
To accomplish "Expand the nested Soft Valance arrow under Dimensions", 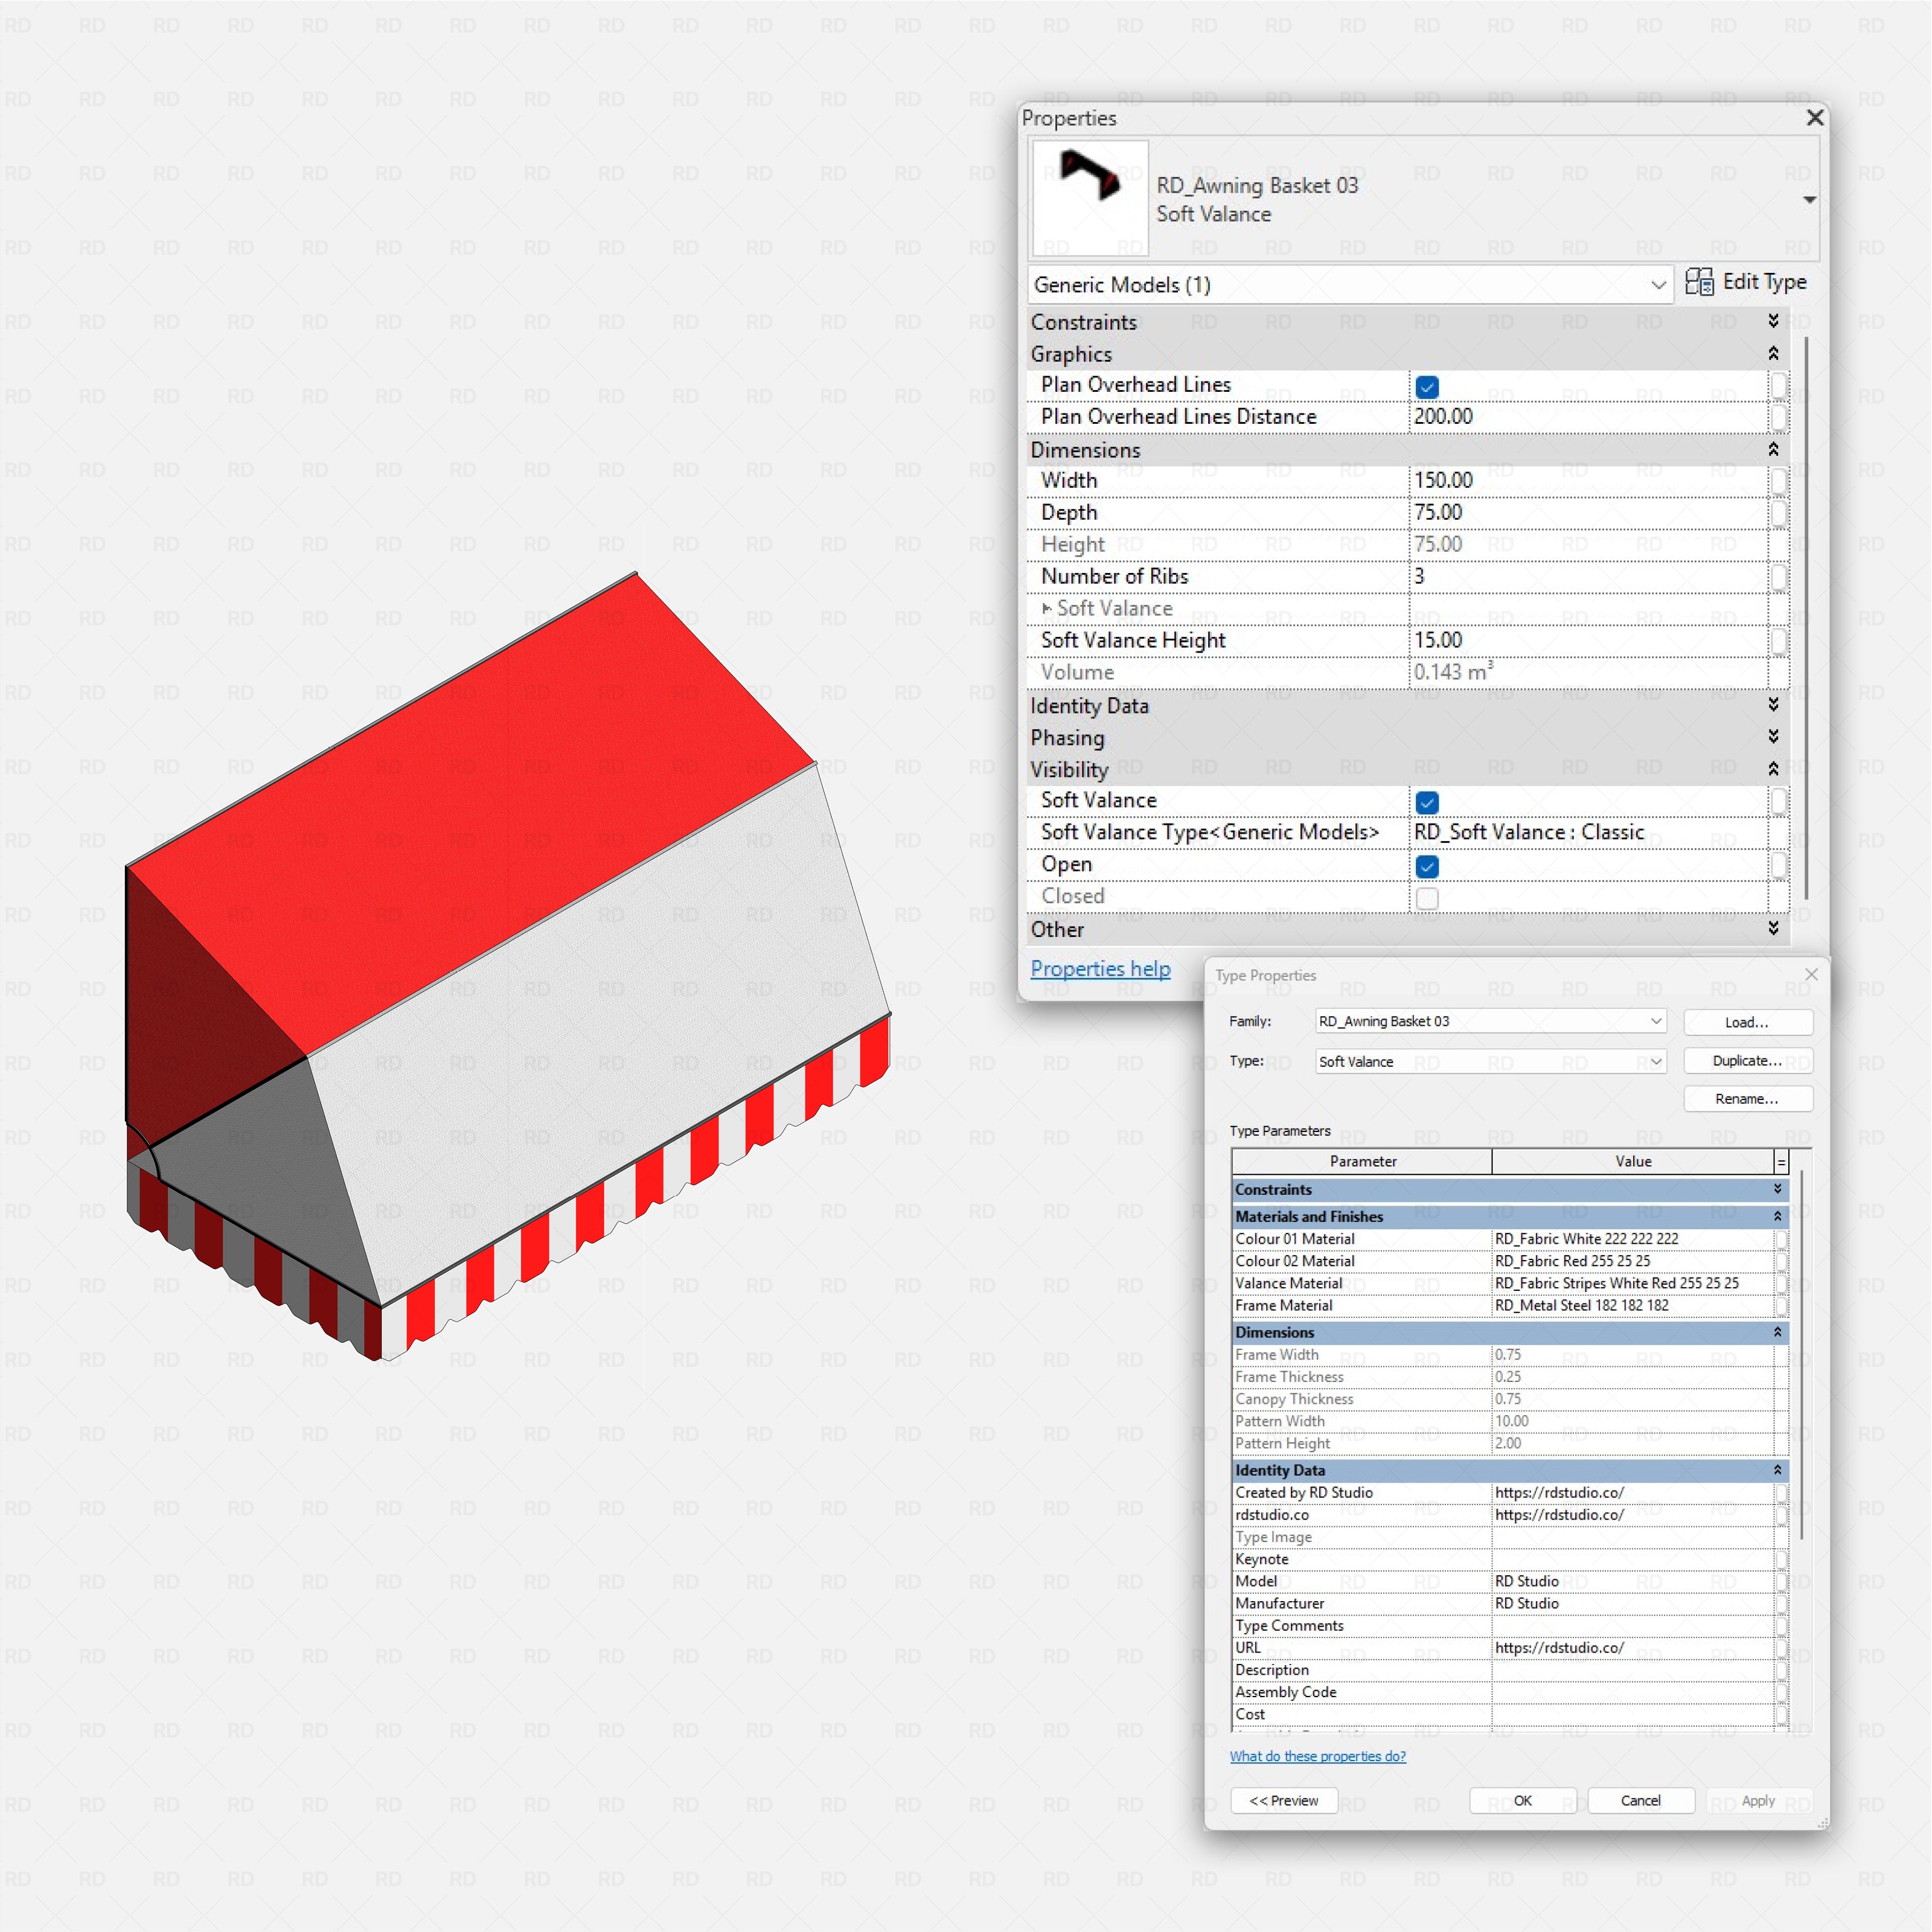I will coord(1046,608).
